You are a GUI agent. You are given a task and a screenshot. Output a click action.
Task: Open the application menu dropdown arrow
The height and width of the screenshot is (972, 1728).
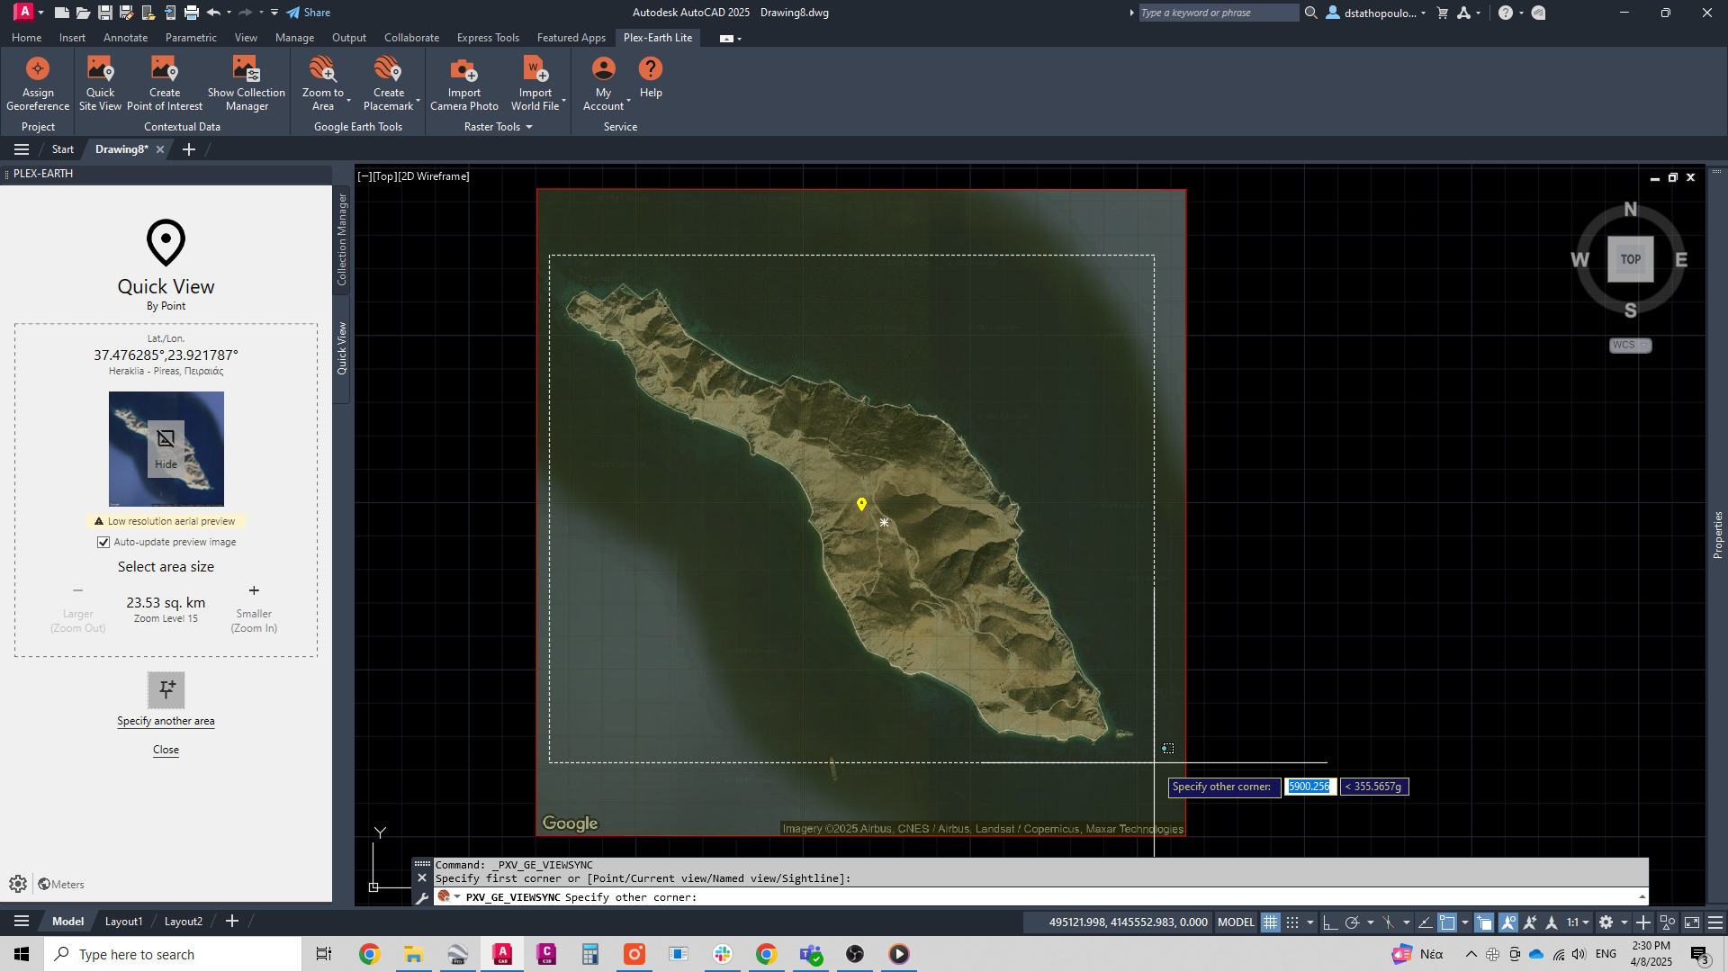(41, 13)
